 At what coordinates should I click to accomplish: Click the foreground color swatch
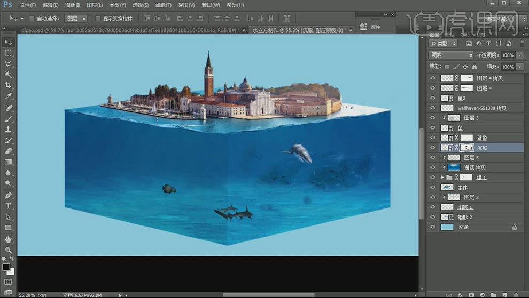[x=6, y=267]
